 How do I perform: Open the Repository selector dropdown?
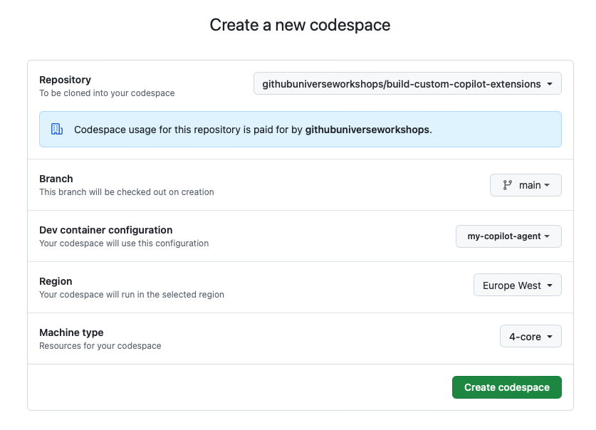pos(407,83)
